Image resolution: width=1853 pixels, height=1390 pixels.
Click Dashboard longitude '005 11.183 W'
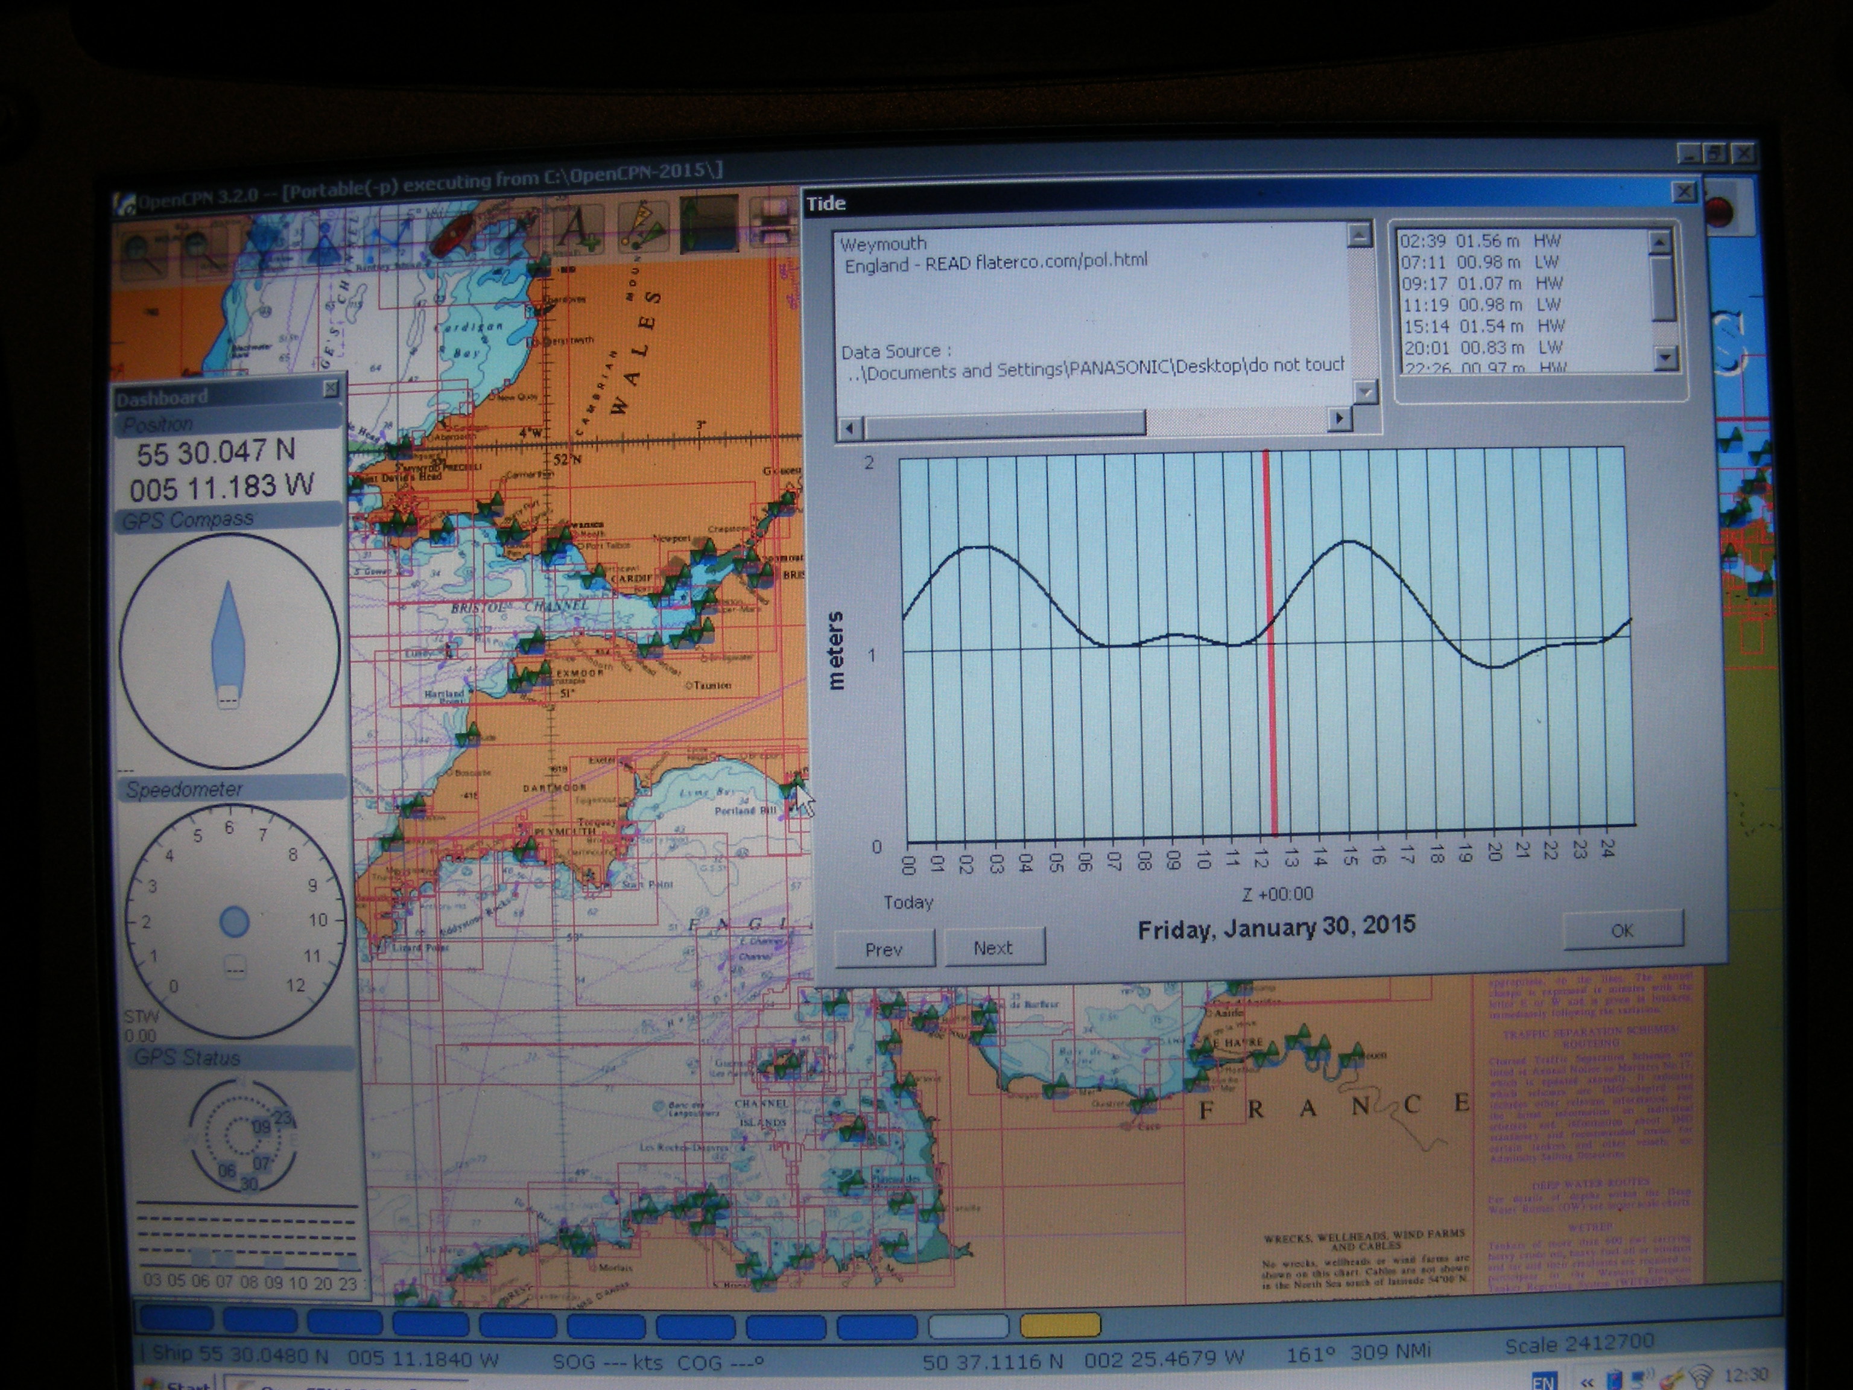pos(222,487)
